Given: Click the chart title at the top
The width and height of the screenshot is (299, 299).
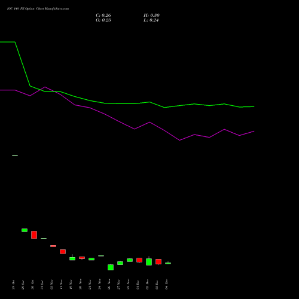Looking at the screenshot, I should [38, 9].
